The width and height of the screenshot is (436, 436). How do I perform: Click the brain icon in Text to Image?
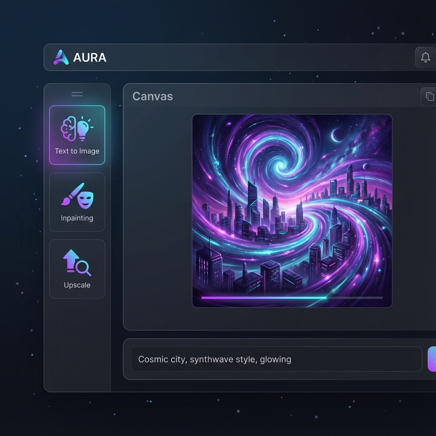pos(69,129)
